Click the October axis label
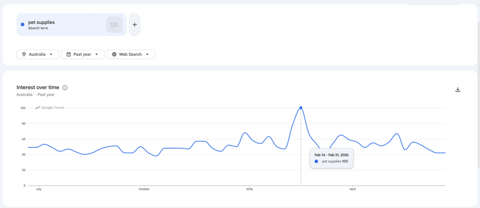The width and height of the screenshot is (480, 208). click(x=144, y=189)
